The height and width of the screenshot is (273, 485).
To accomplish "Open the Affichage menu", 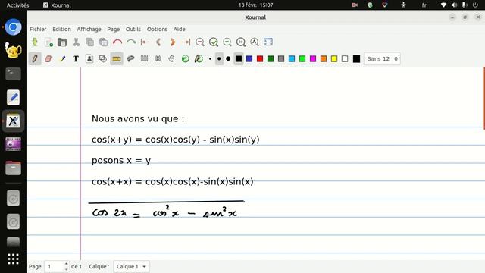I will click(x=89, y=29).
